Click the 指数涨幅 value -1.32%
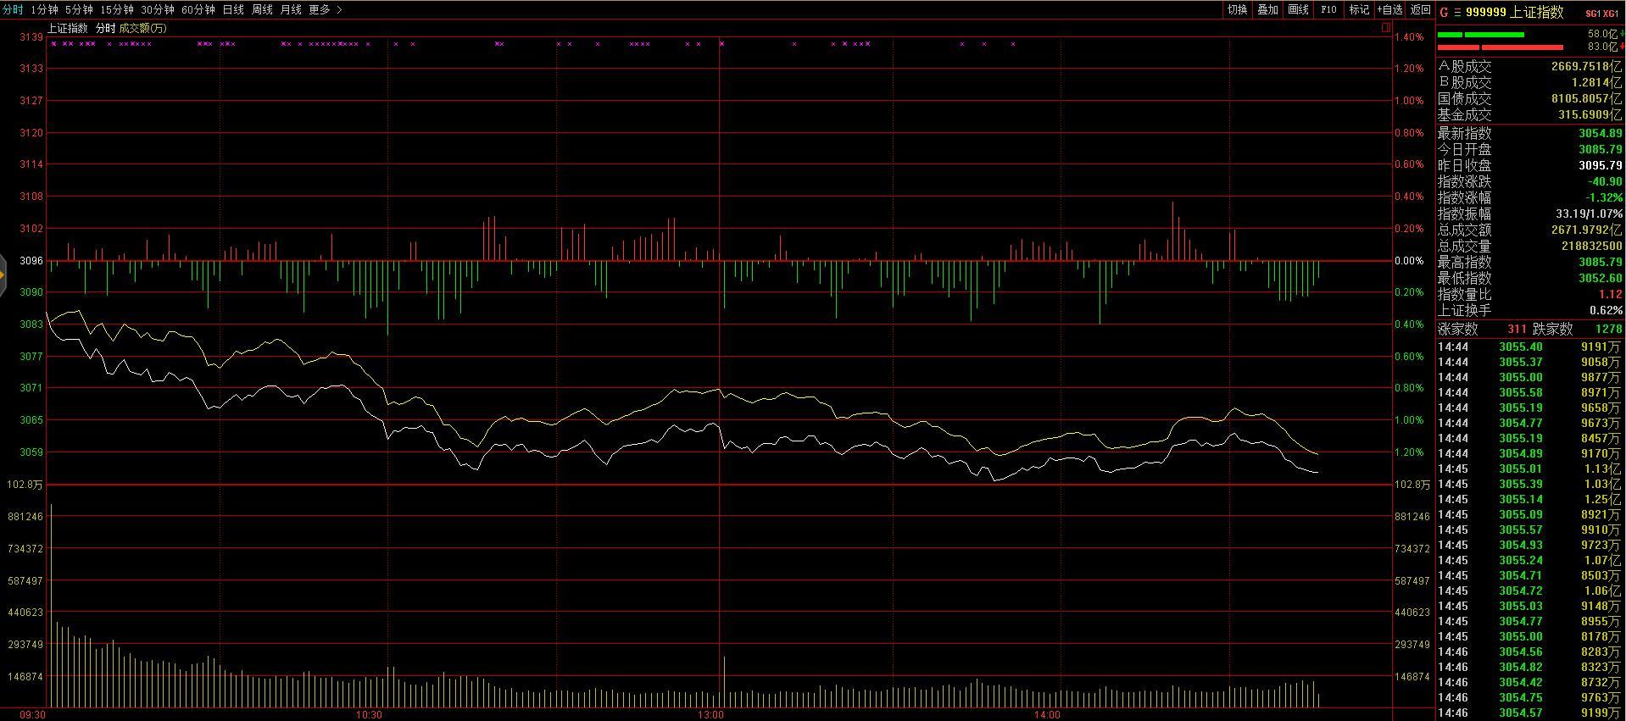This screenshot has width=1626, height=721. coord(1604,197)
